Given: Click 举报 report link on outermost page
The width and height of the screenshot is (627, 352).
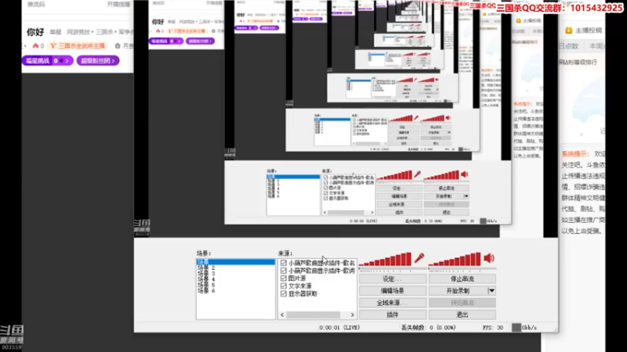Looking at the screenshot, I should click(x=55, y=32).
